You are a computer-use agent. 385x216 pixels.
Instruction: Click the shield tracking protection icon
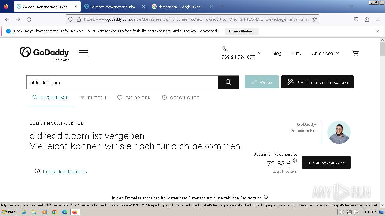70,19
